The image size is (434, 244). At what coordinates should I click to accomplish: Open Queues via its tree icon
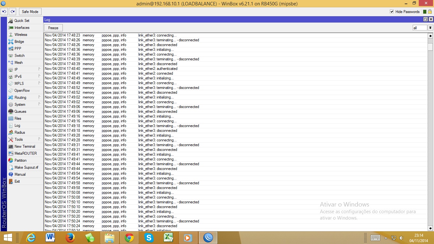(x=11, y=112)
